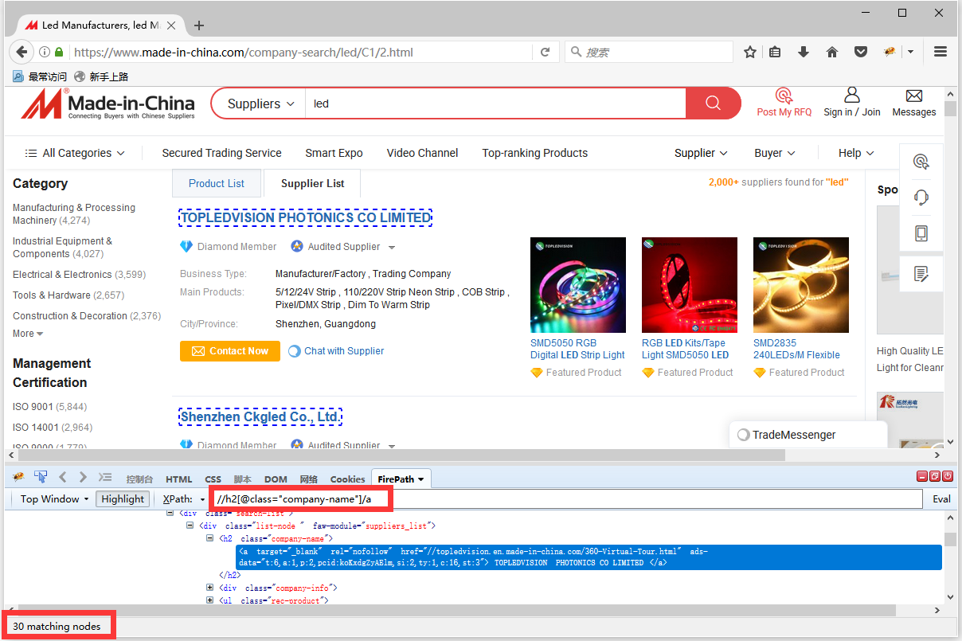Screen dimensions: 962x641
Task: Reload the page with the refresh icon
Action: pos(546,53)
